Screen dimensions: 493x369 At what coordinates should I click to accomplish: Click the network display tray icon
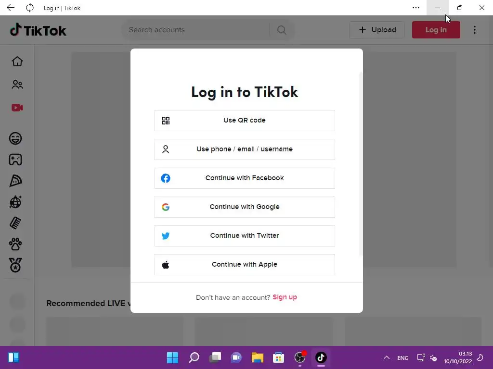(421, 357)
